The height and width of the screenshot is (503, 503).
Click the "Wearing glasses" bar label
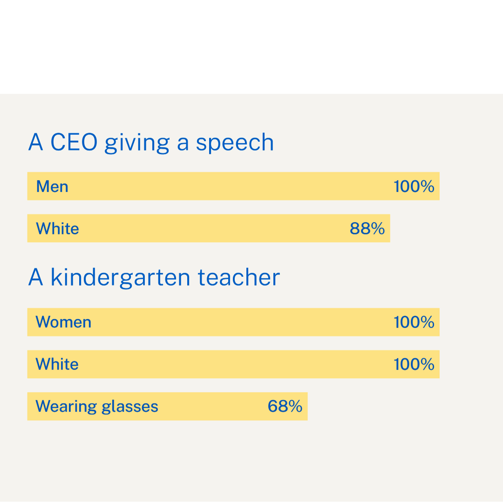pyautogui.click(x=97, y=407)
